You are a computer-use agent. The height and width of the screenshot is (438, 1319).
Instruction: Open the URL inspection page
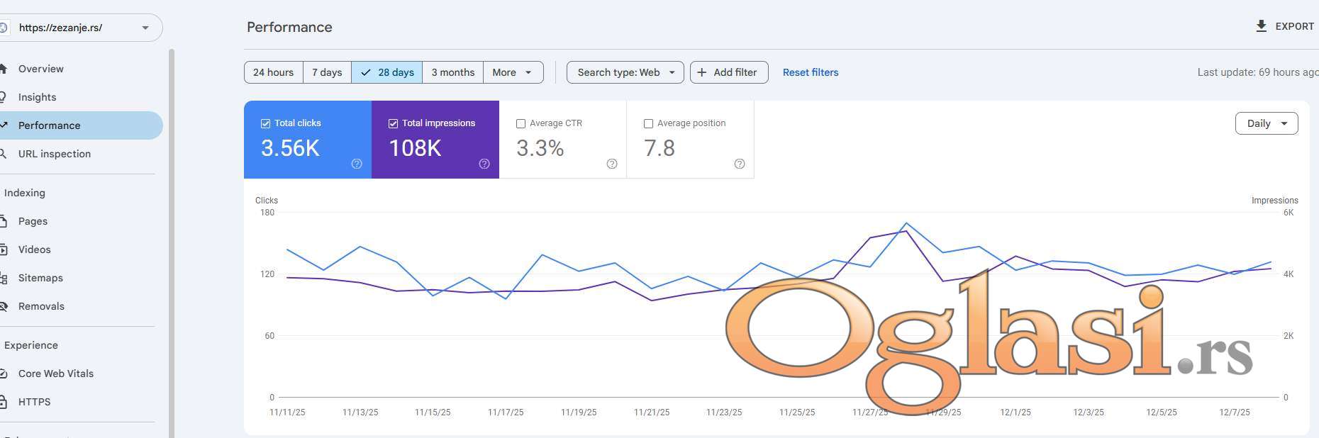tap(55, 154)
